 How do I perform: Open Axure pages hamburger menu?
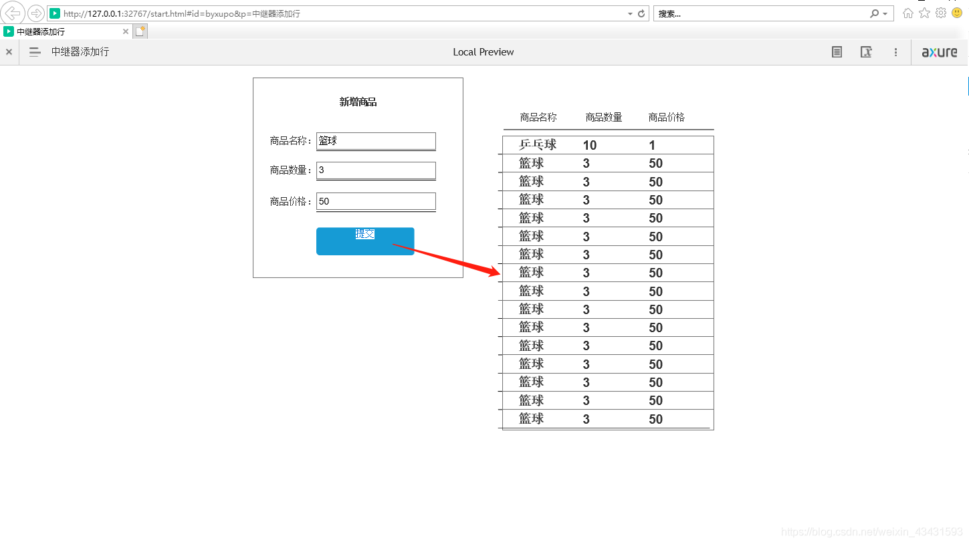click(35, 52)
